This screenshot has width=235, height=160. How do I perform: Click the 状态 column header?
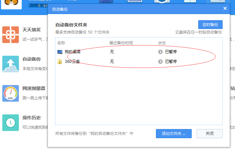point(162,43)
